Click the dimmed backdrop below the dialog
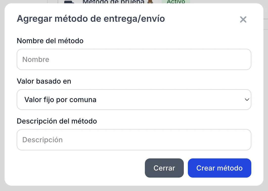This screenshot has height=191, width=268. point(134,188)
